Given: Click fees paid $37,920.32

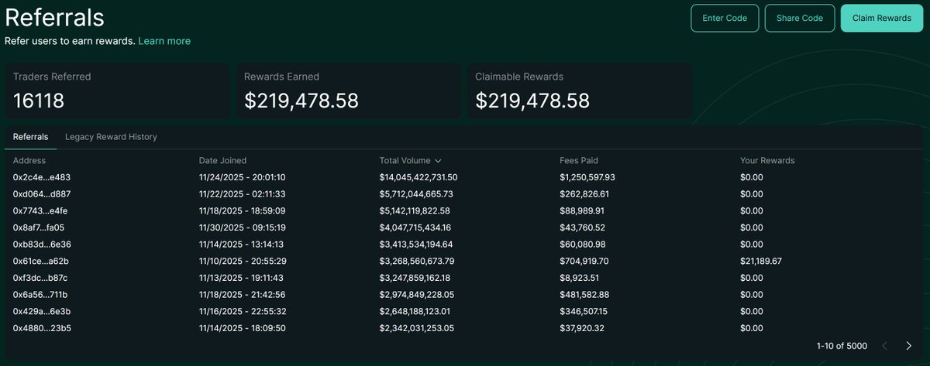Looking at the screenshot, I should [x=582, y=328].
